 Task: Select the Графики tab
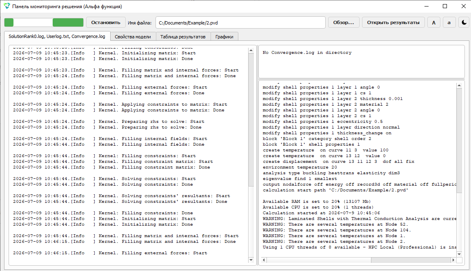click(x=224, y=37)
